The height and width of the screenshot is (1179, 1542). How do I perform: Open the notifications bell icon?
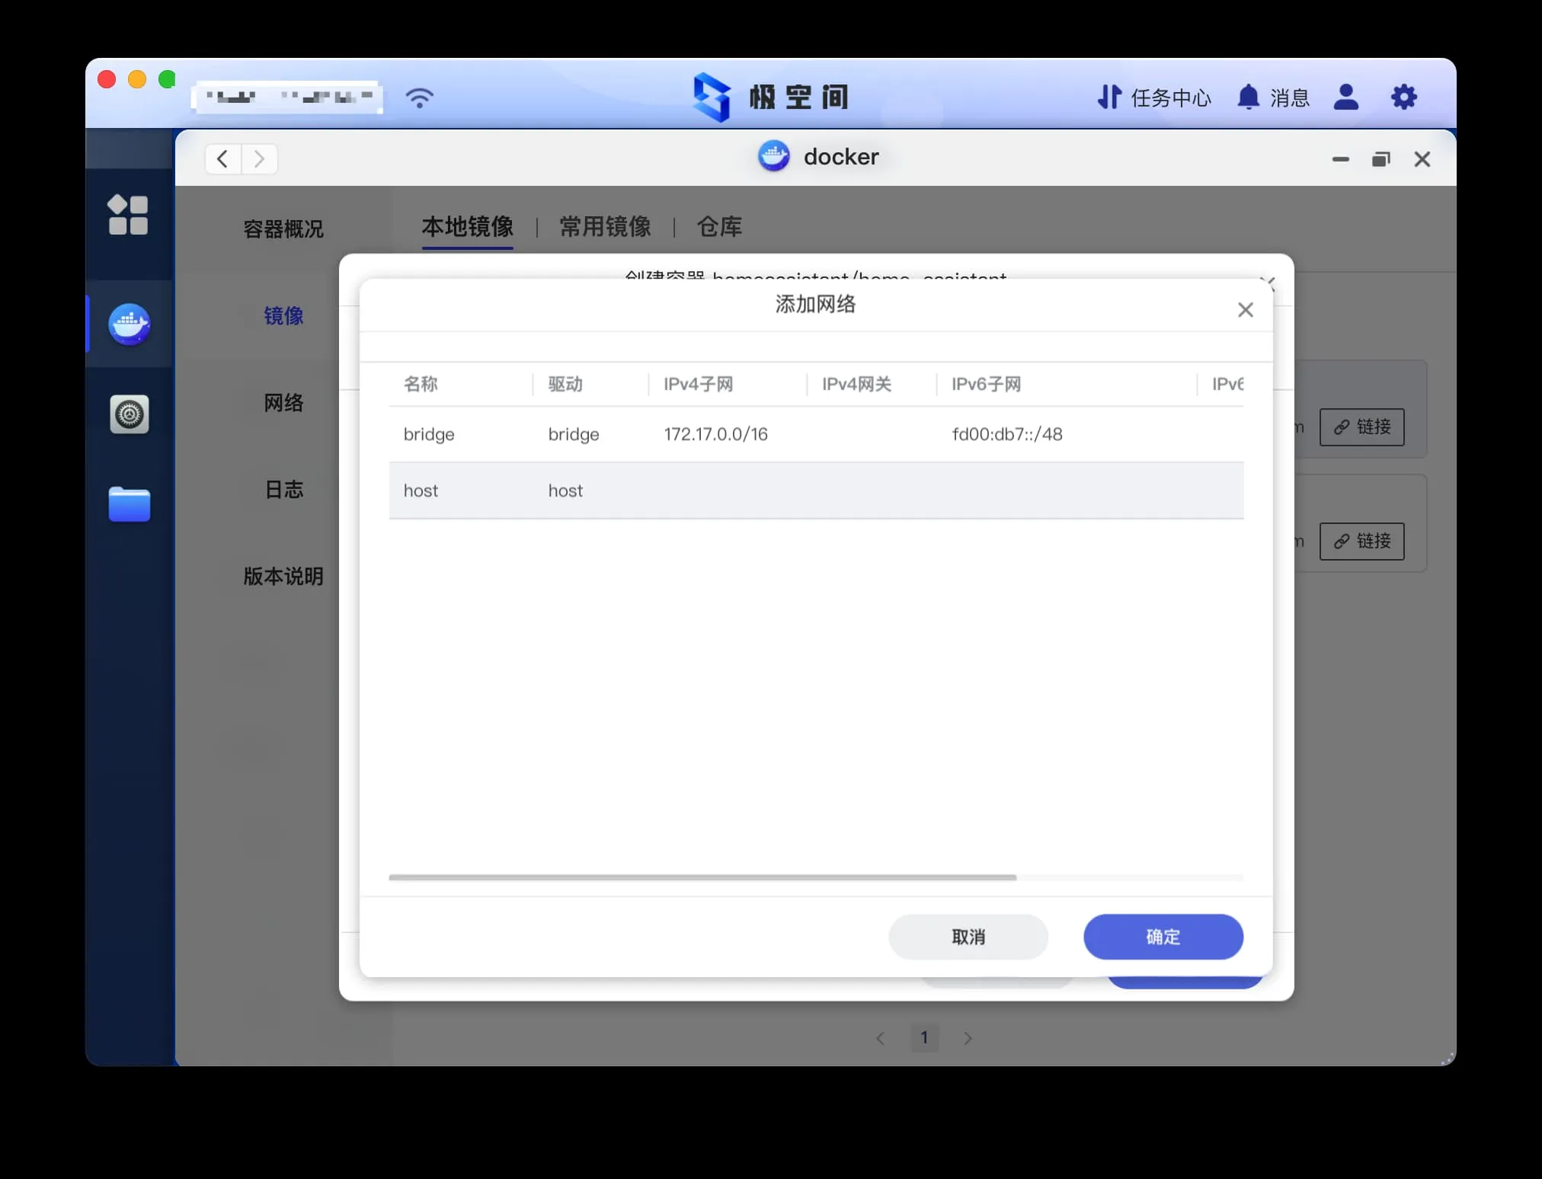(x=1248, y=97)
